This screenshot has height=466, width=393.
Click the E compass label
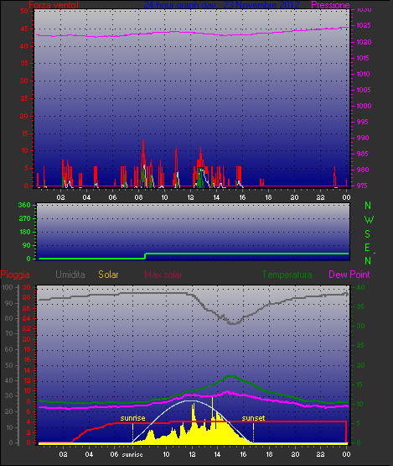368,248
